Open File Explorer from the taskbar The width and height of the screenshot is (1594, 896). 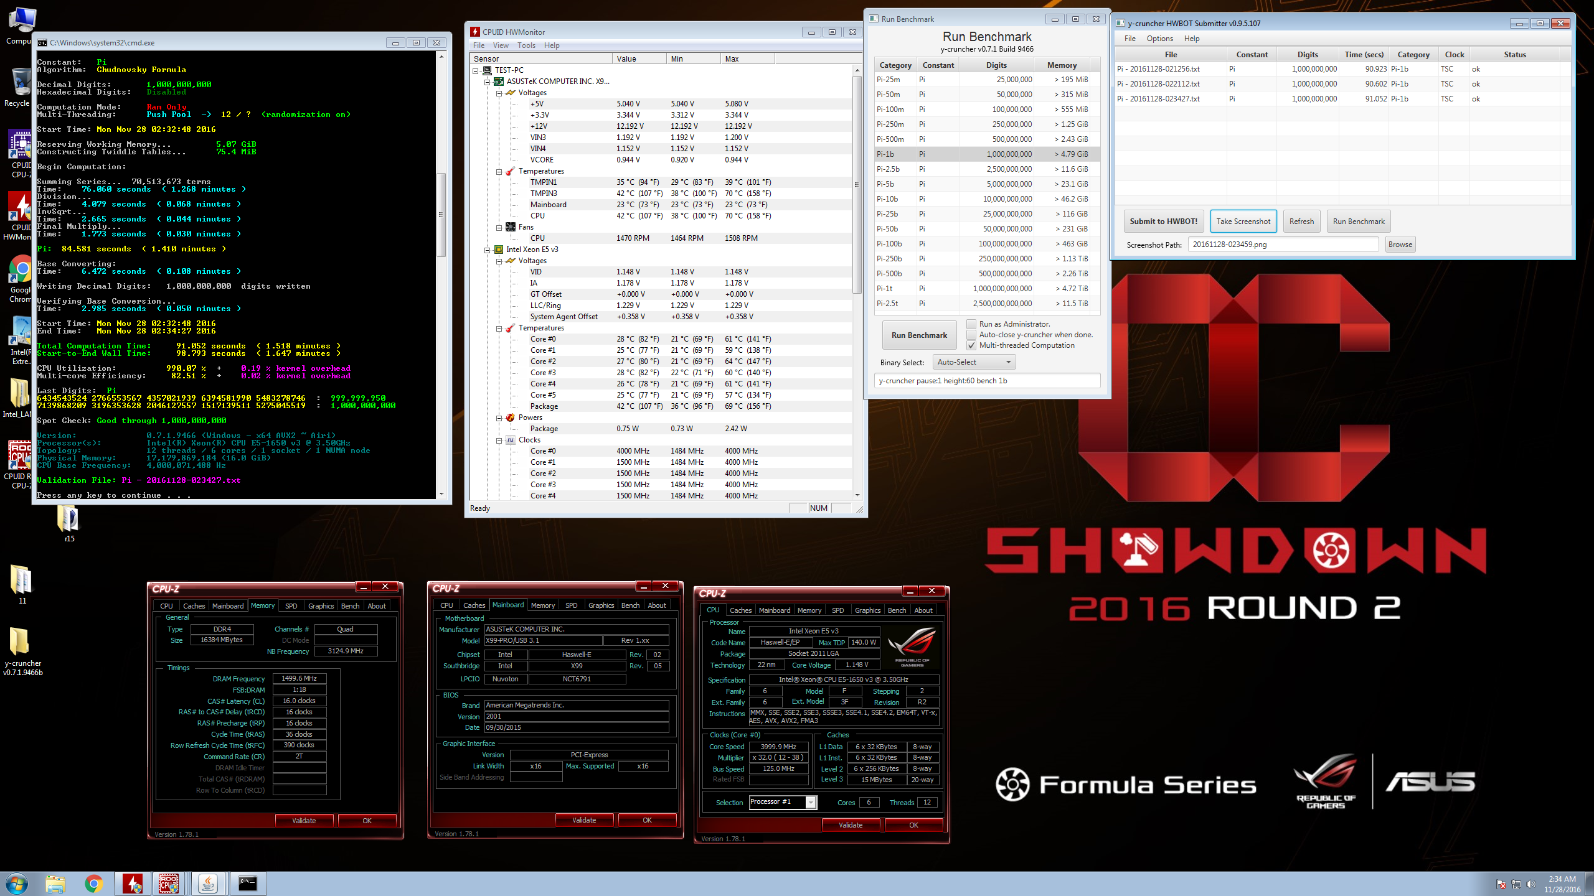pyautogui.click(x=55, y=884)
